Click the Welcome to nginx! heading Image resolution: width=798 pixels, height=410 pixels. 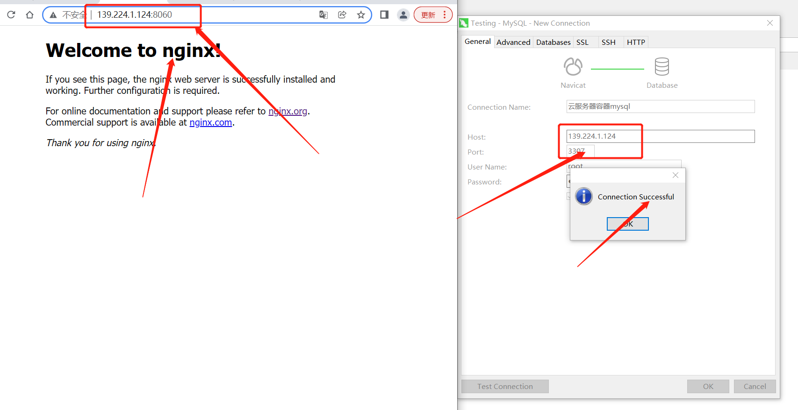click(133, 50)
